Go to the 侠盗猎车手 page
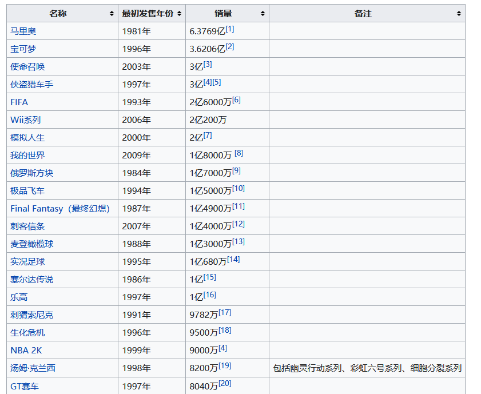Viewport: 481px width, 394px height. pos(31,85)
